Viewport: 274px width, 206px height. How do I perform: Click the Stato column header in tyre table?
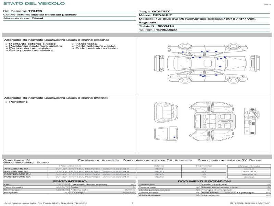(x=159, y=166)
